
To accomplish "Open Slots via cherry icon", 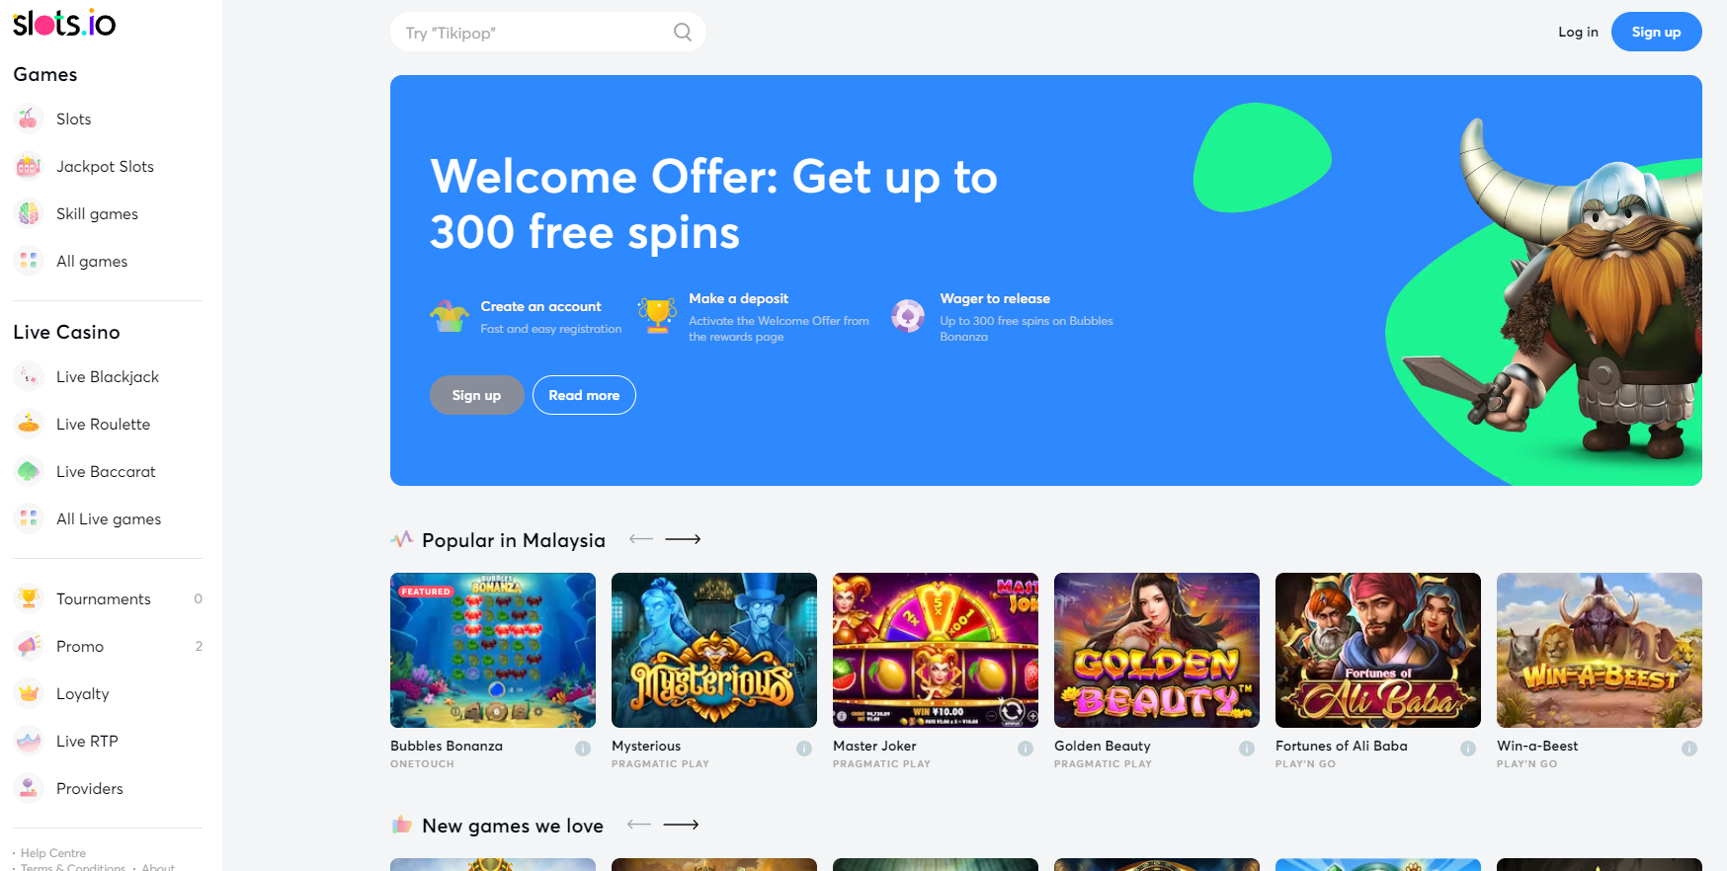I will pyautogui.click(x=29, y=119).
